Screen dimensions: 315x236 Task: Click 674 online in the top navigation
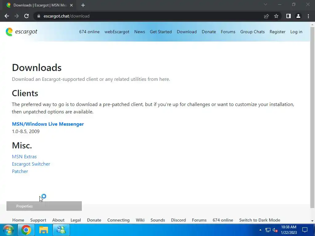(x=90, y=32)
